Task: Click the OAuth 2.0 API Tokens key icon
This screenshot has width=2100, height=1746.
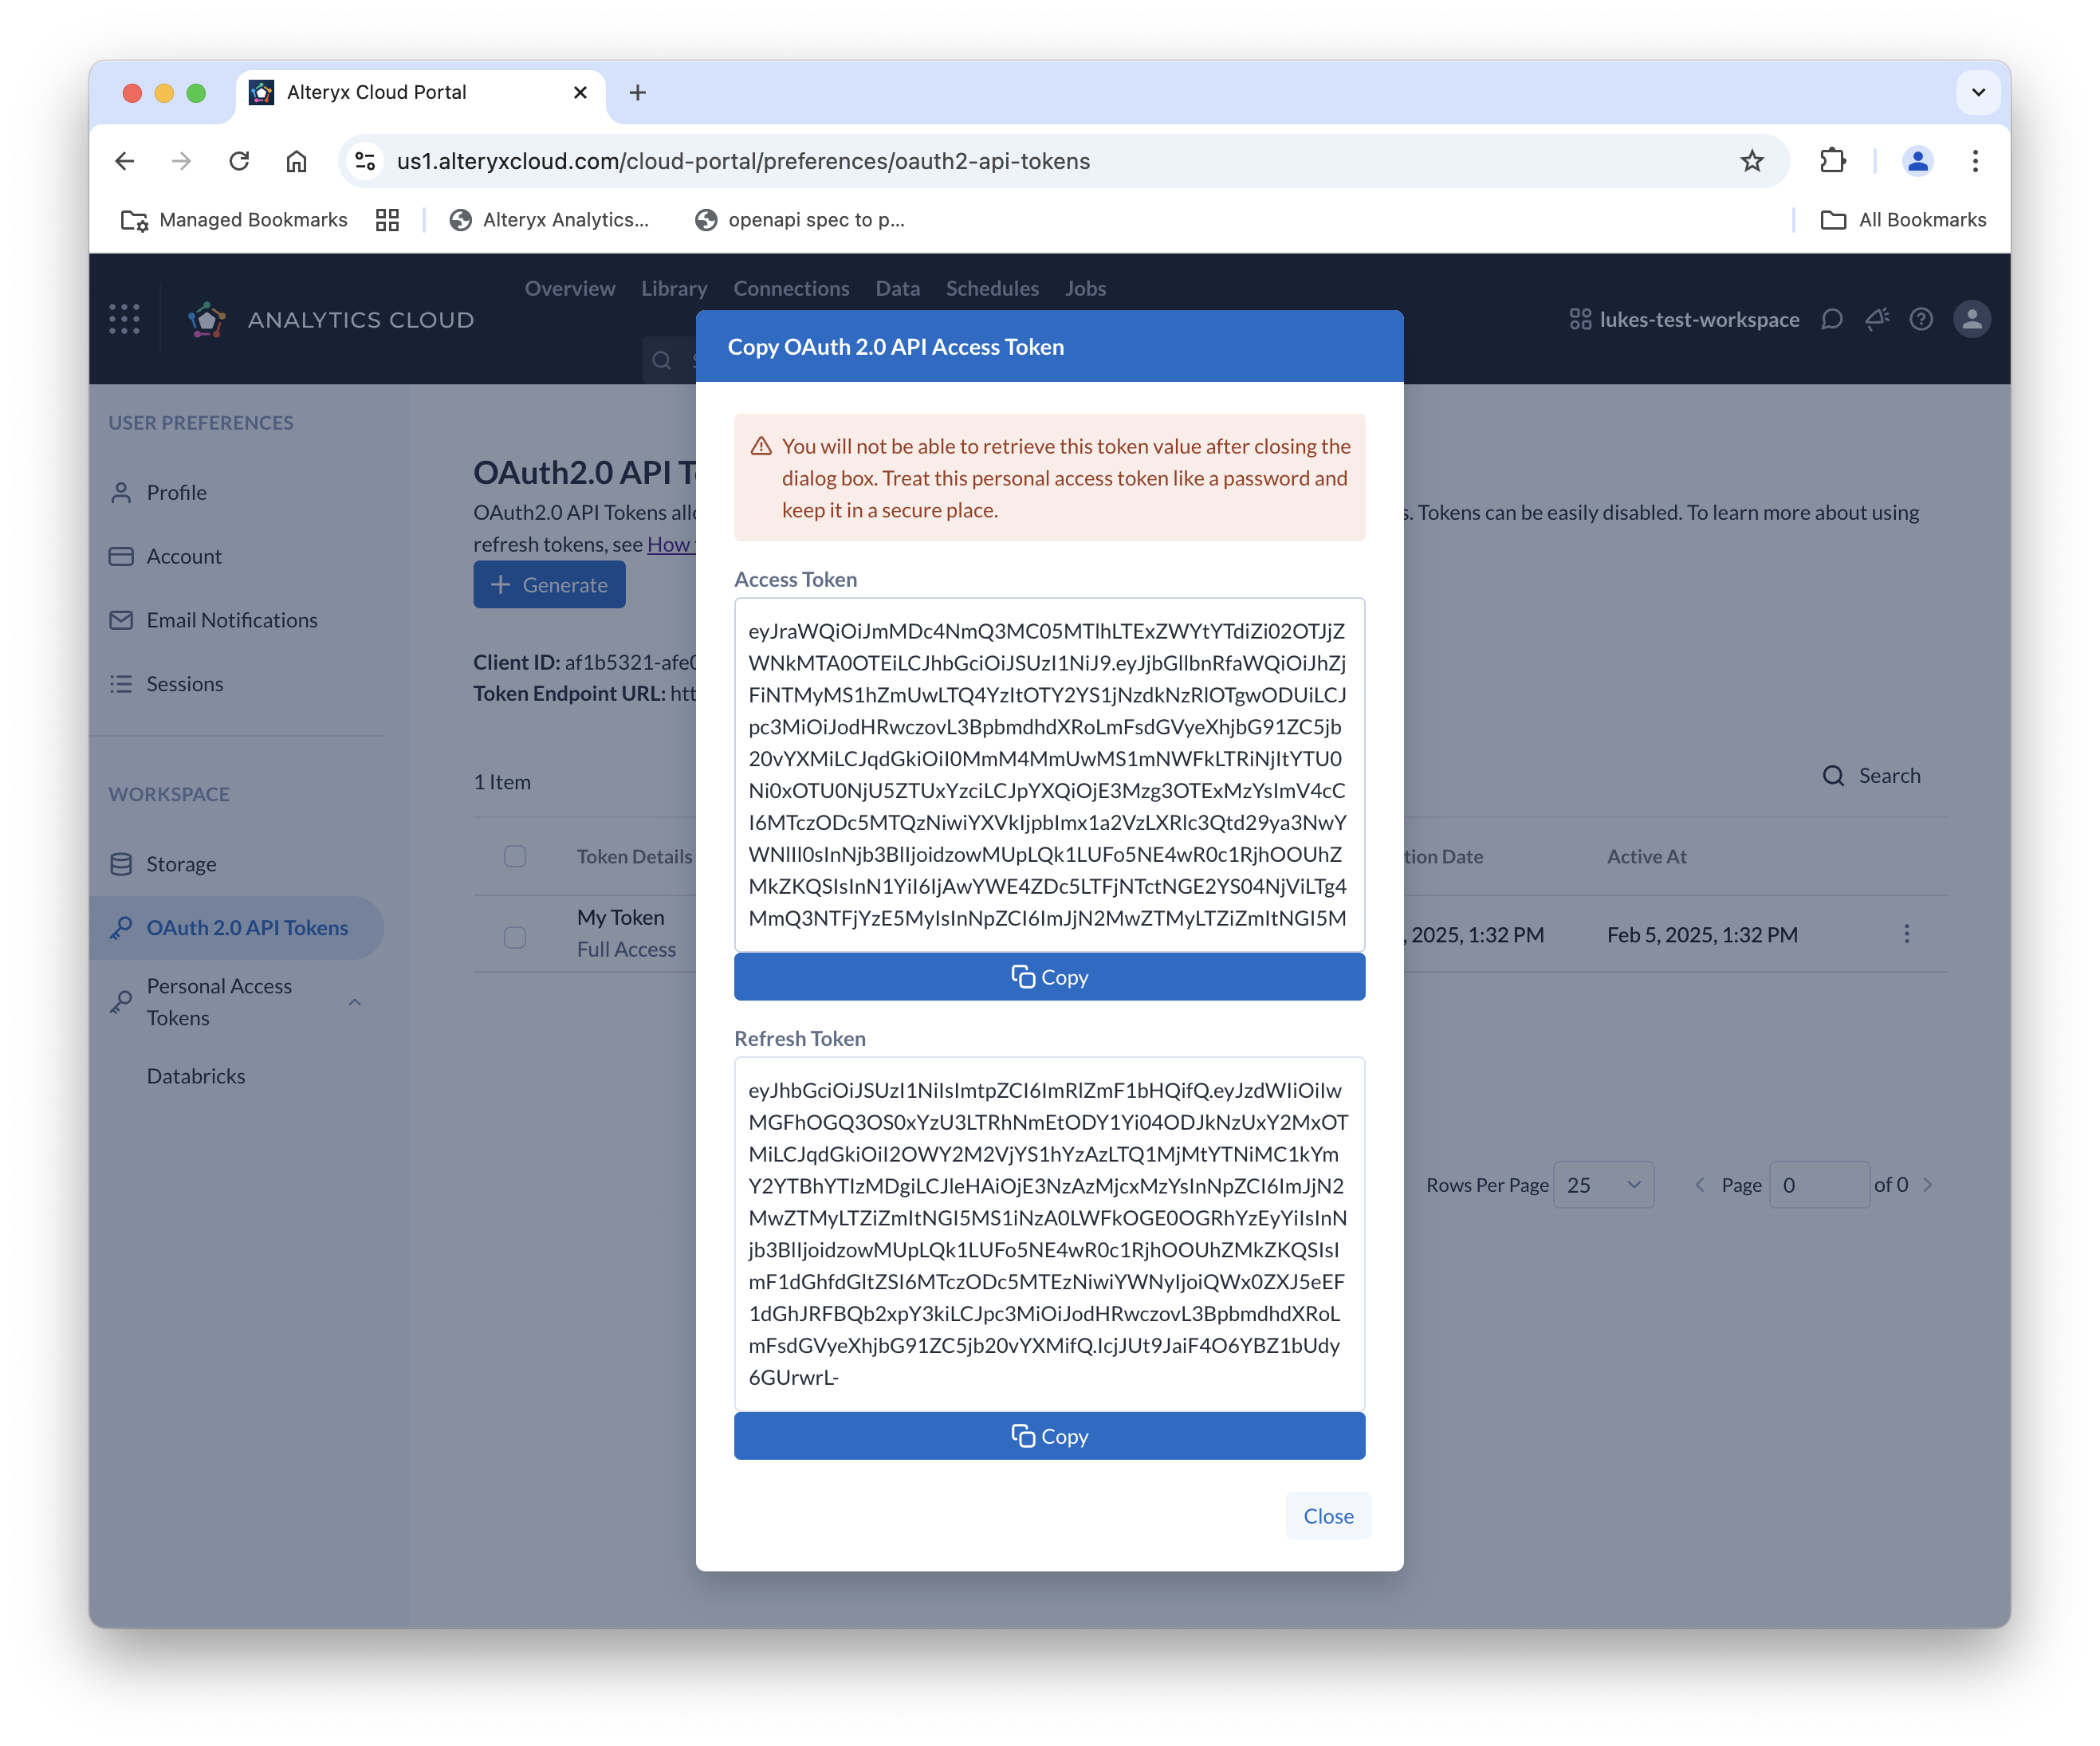Action: tap(121, 927)
